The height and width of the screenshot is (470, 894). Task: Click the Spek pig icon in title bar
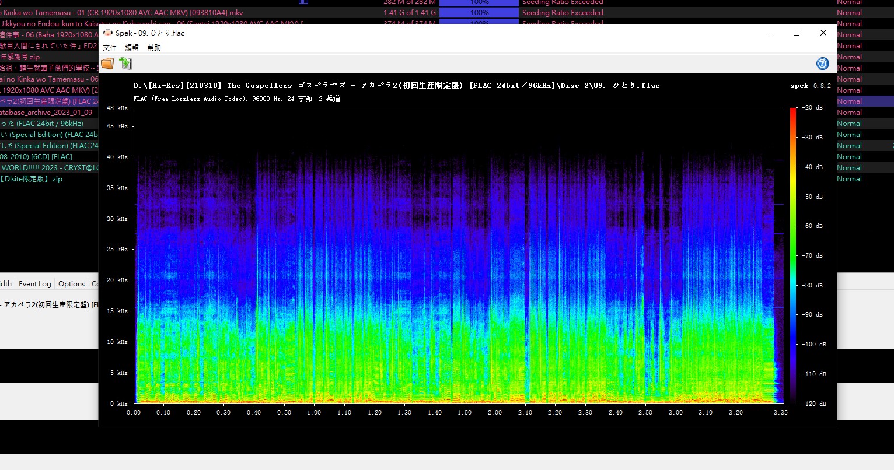click(x=108, y=33)
